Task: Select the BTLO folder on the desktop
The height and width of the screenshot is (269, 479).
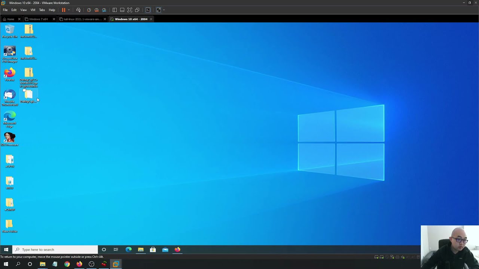Action: 10,183
